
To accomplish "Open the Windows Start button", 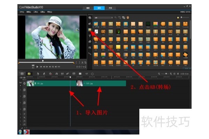I will (20, 132).
